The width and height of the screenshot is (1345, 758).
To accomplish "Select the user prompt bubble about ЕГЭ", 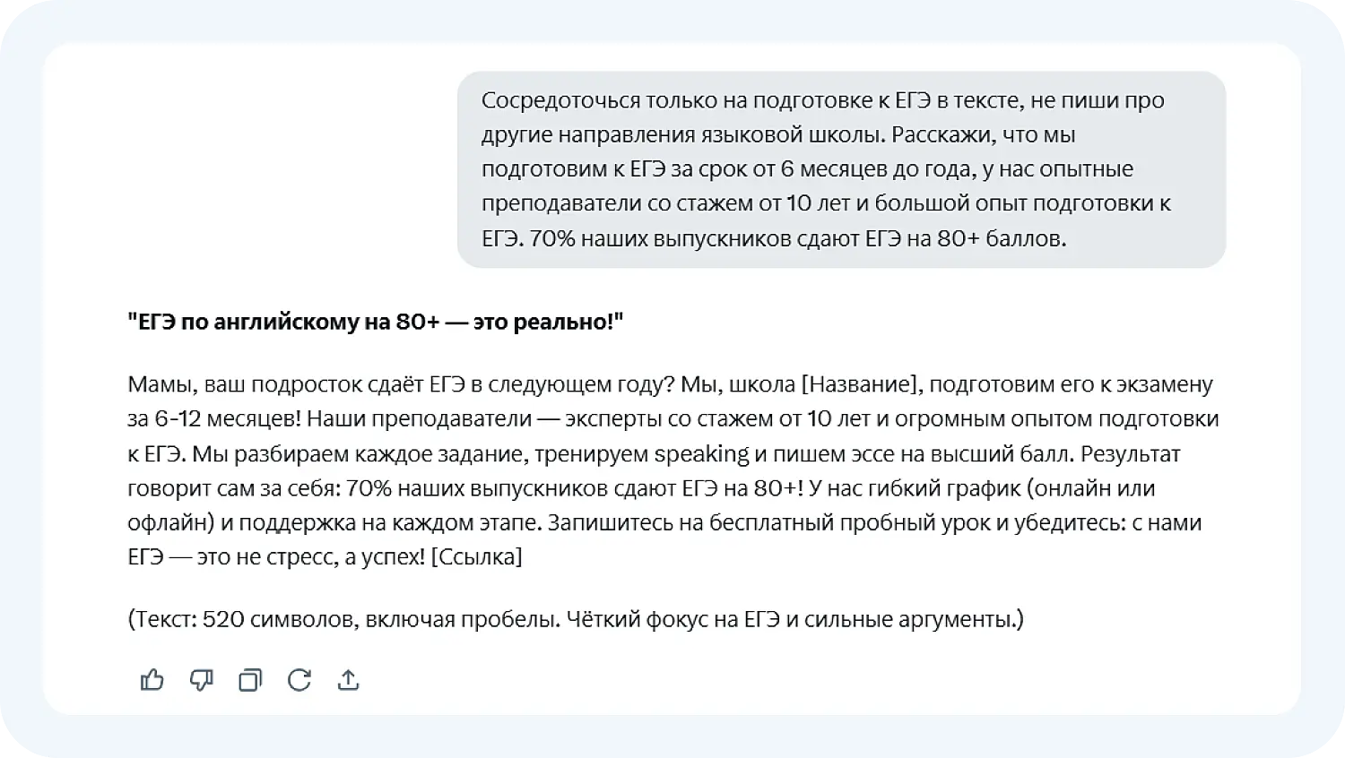I will (x=843, y=169).
